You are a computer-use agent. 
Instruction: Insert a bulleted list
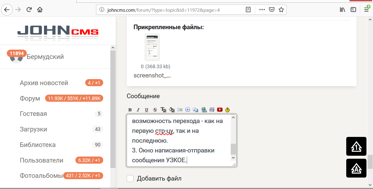coord(180,110)
